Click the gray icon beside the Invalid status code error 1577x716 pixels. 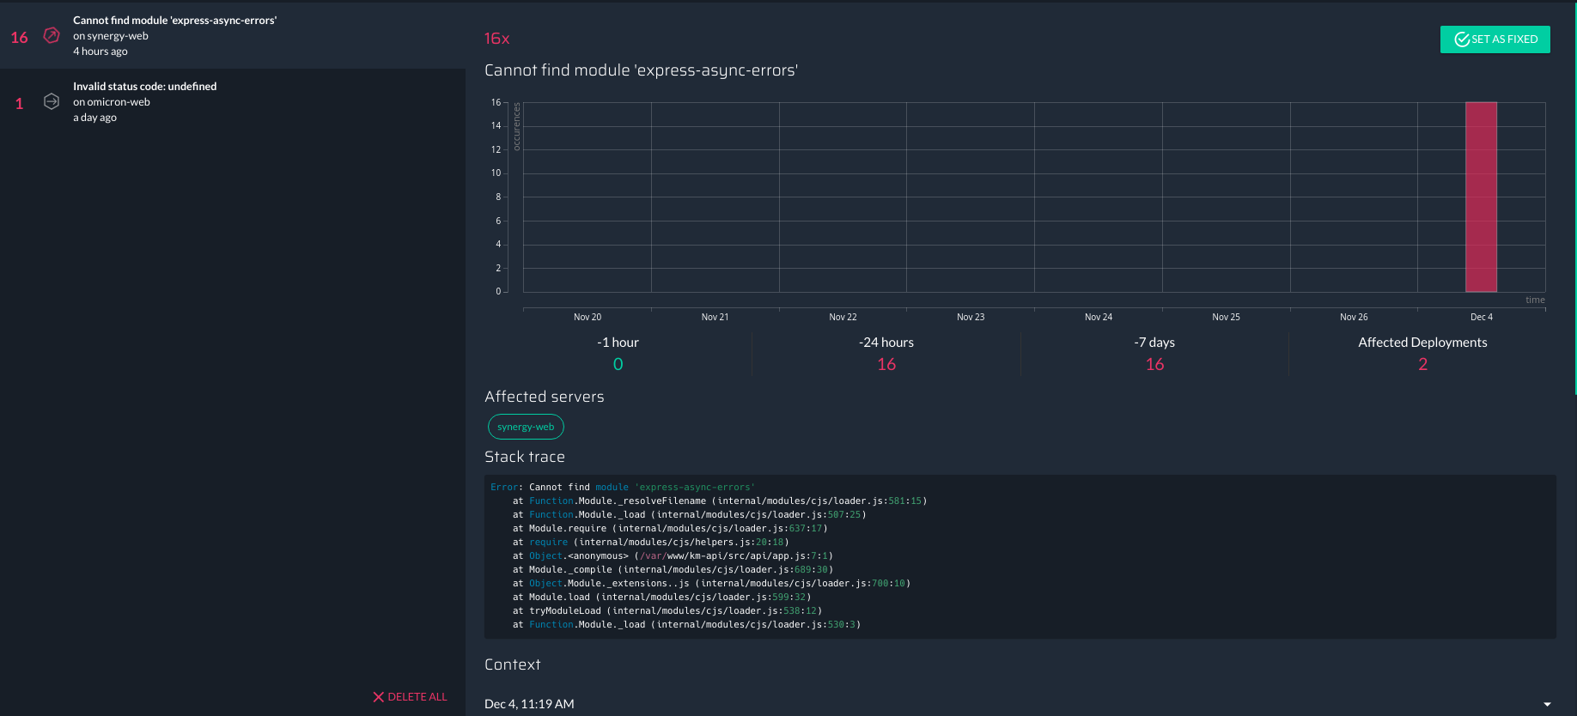point(52,101)
